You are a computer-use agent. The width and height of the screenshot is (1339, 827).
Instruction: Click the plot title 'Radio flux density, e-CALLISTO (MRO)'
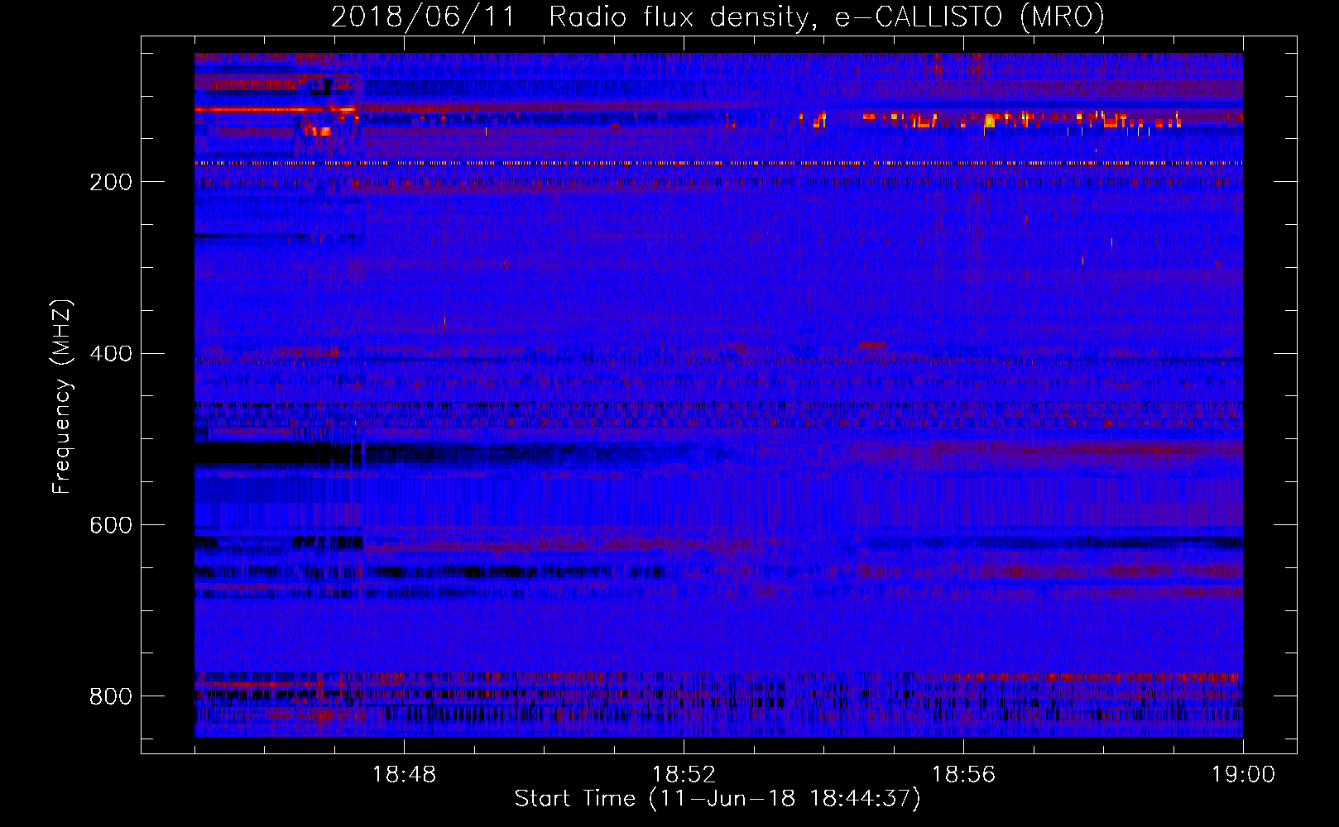point(827,17)
